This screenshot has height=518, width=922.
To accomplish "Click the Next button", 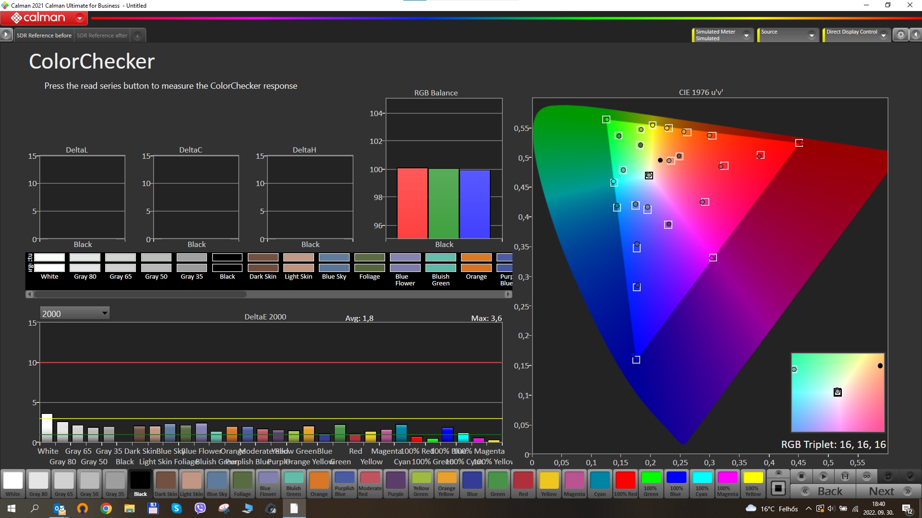I will coord(889,491).
